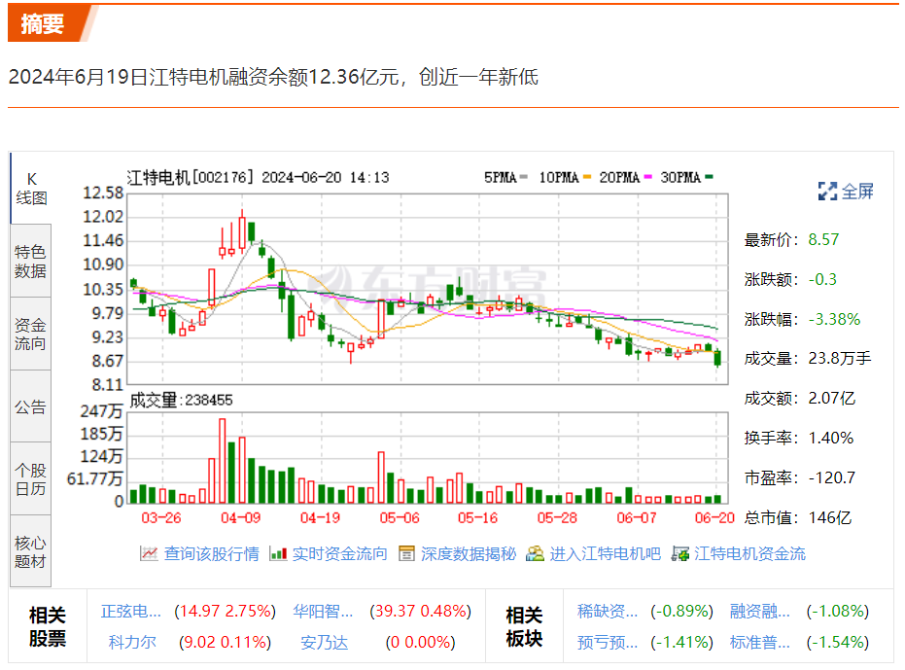Click the 换手率 value 1.40%
This screenshot has width=905, height=670.
(831, 439)
